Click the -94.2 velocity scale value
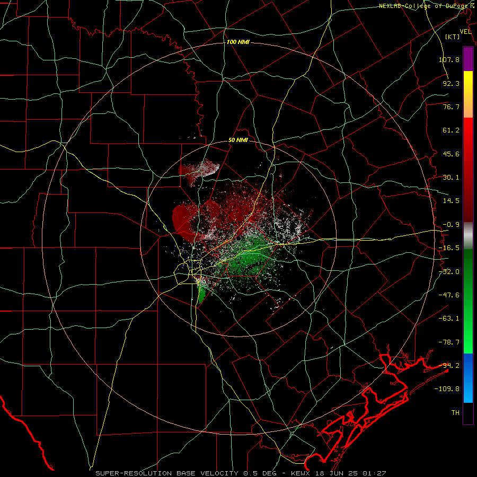This screenshot has width=477, height=477. point(449,366)
